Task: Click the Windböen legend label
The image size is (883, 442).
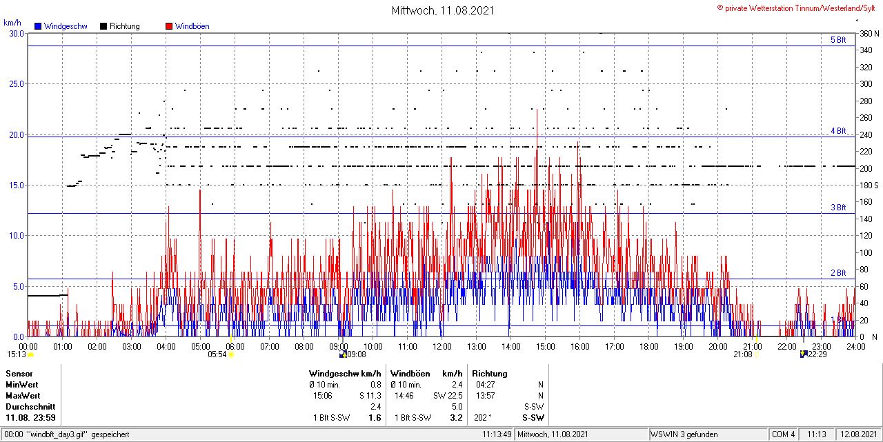Action: point(192,26)
